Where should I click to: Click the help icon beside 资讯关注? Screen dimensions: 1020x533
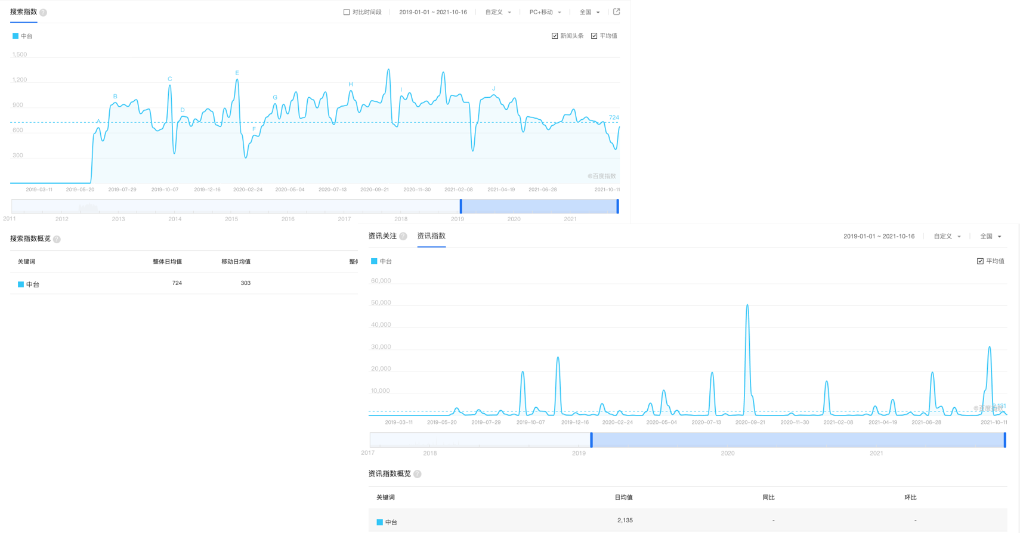[x=403, y=237]
